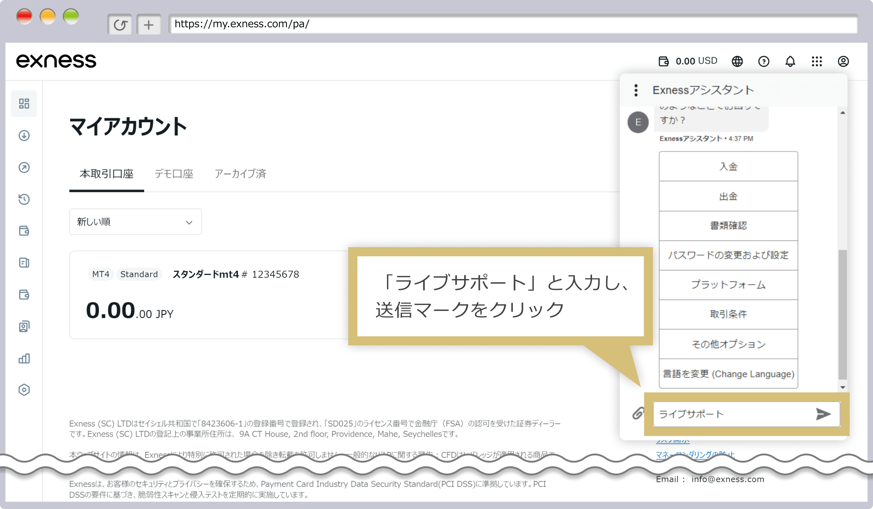Click the Exness logo
The height and width of the screenshot is (509, 873).
56,61
